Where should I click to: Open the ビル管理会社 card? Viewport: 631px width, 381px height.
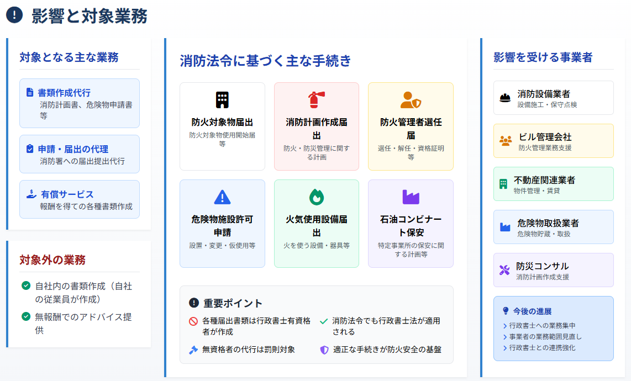tap(553, 141)
